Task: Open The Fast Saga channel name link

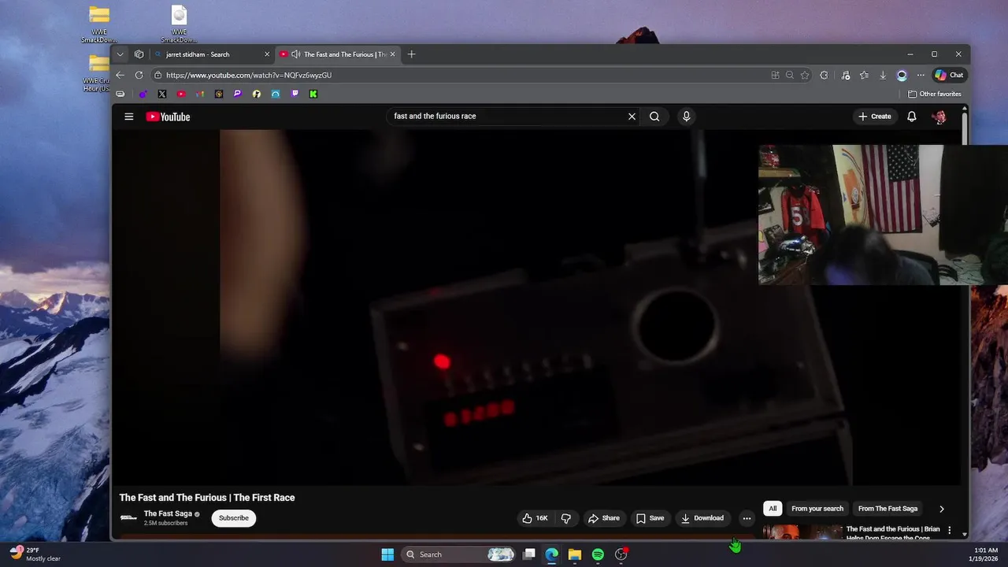Action: click(x=168, y=513)
